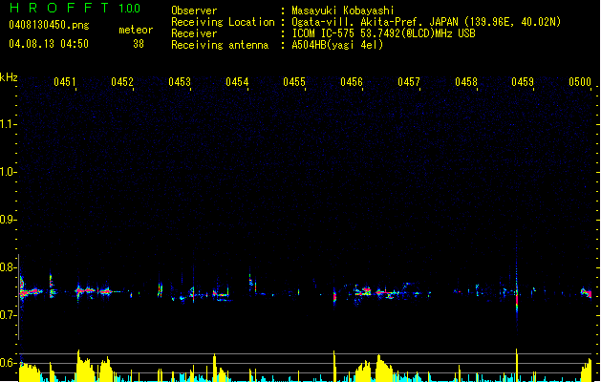Click the 0454 time axis marker
601x382 pixels.
click(x=237, y=82)
